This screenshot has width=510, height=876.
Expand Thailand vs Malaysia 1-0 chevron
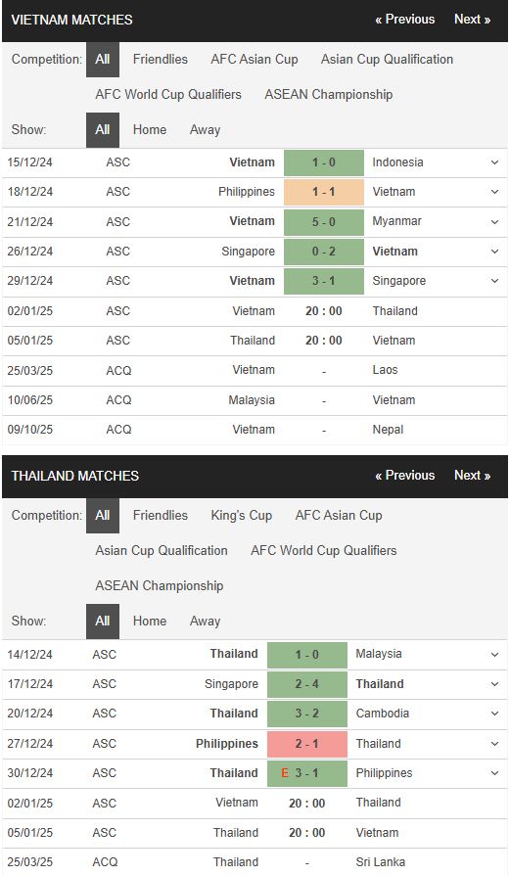[x=494, y=654]
